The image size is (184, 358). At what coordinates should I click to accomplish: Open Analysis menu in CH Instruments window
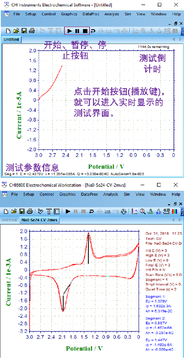112,14
